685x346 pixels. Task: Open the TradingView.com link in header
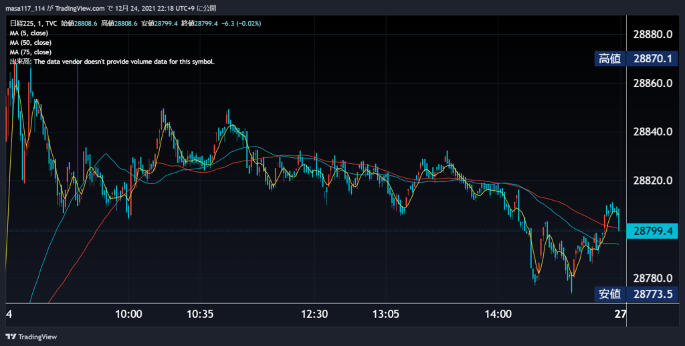[80, 8]
